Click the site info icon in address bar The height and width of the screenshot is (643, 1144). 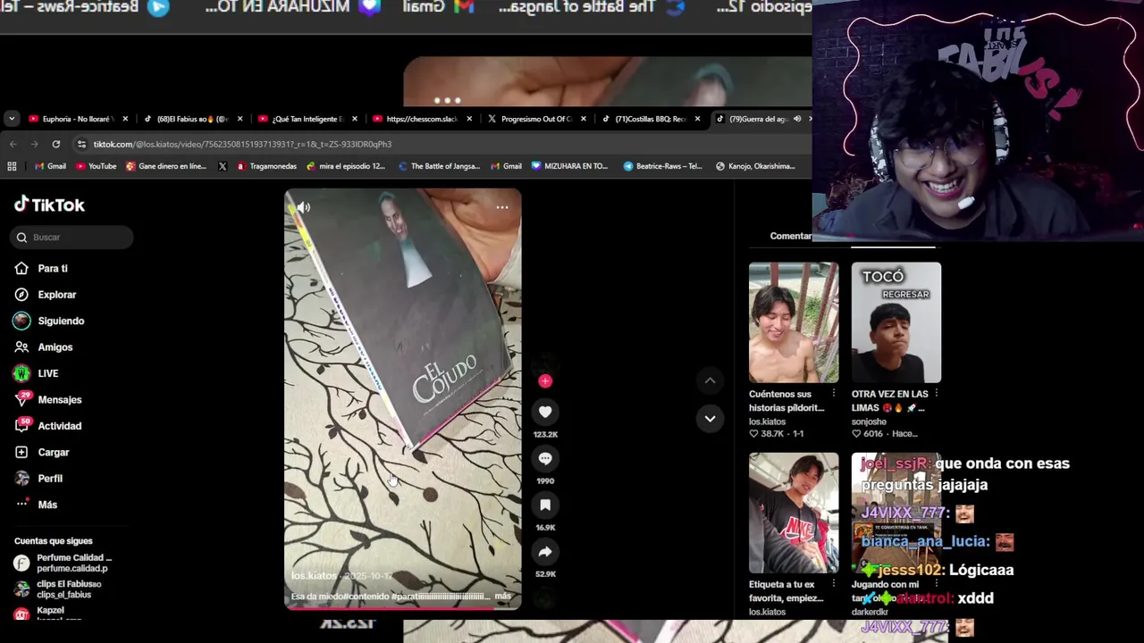[x=81, y=144]
